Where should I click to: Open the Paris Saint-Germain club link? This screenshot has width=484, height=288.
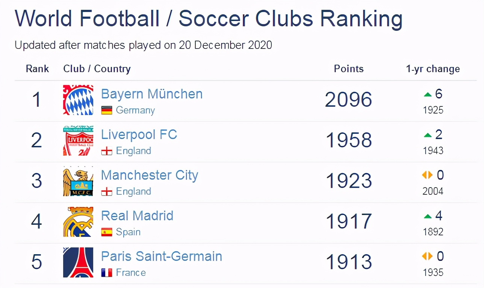(x=162, y=256)
